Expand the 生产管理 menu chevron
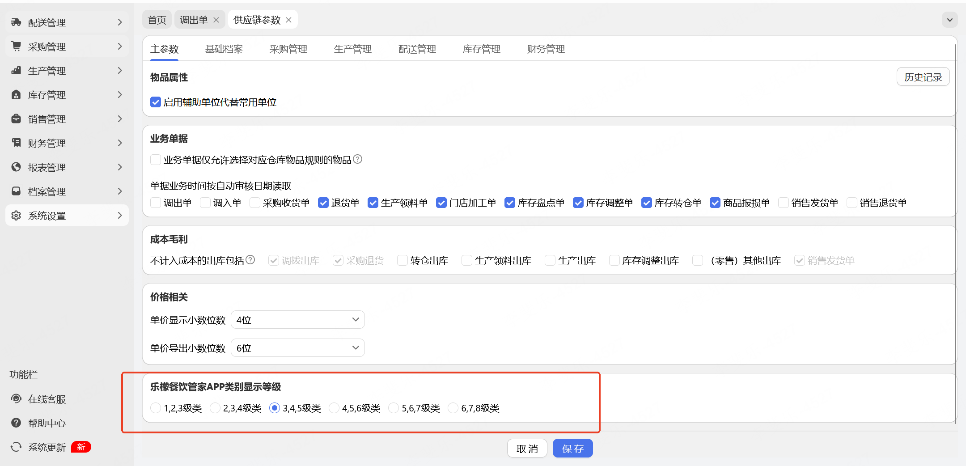The width and height of the screenshot is (966, 466). [x=119, y=70]
